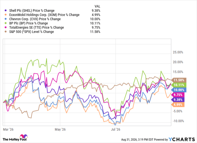Click the purple Shell Plc legend dot
Viewport: 197px width, 143px height.
[6, 11]
